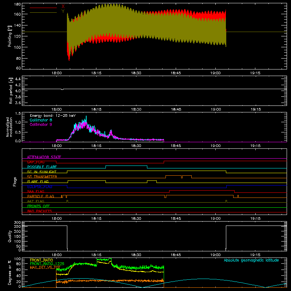Click the 18:45 tick label under Pointing plot
Screen dimensions: 291x291
(x=176, y=73)
